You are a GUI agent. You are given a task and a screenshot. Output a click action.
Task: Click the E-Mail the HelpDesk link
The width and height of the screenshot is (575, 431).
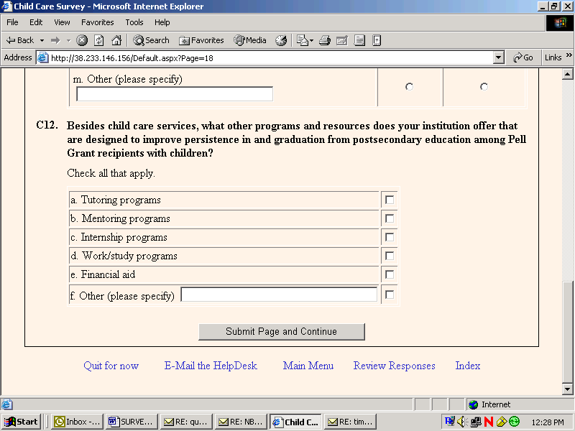point(211,366)
